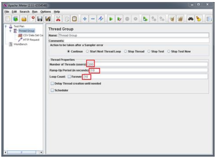Select WorkBench in the tree
This screenshot has height=158, width=217.
click(x=21, y=44)
